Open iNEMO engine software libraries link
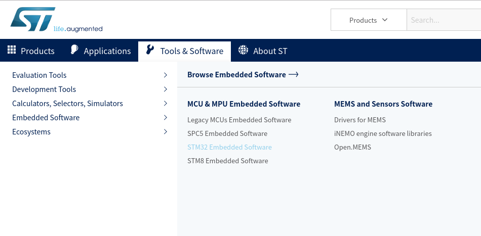This screenshot has height=236, width=481. coord(383,133)
